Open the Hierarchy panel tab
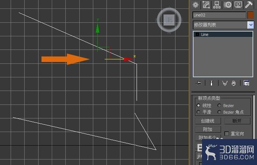The image size is (257, 165). [217, 5]
